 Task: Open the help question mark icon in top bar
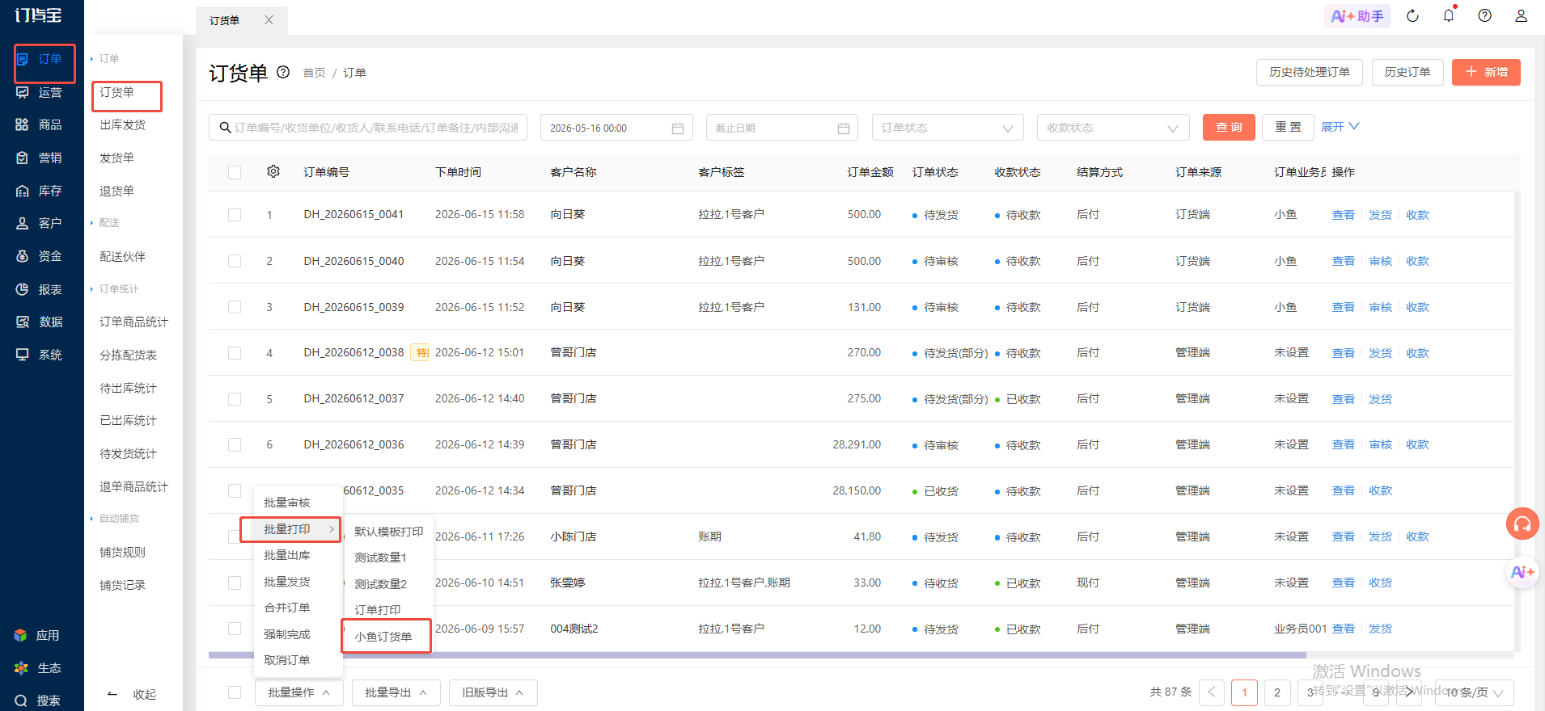coord(1485,15)
